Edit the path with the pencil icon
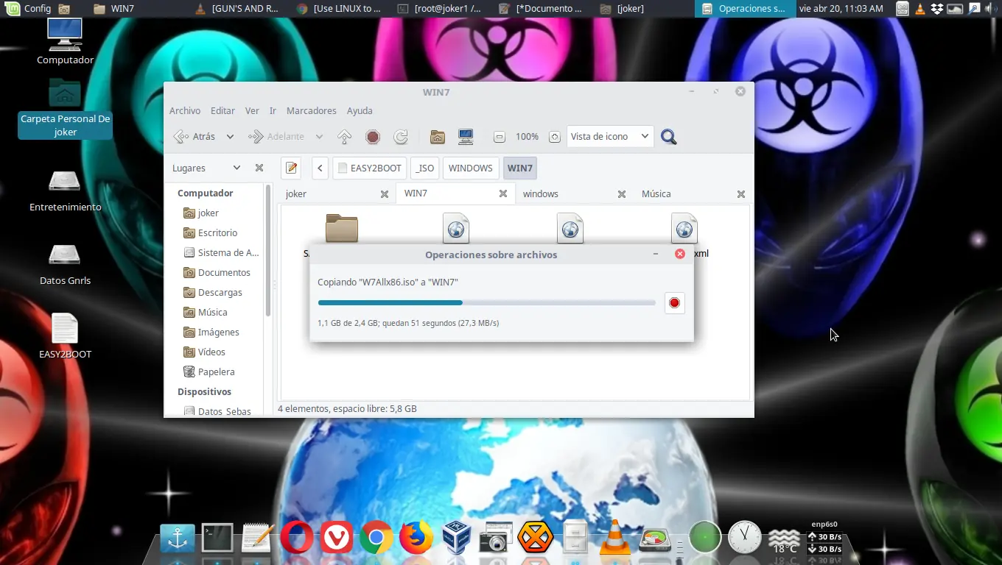 point(290,168)
